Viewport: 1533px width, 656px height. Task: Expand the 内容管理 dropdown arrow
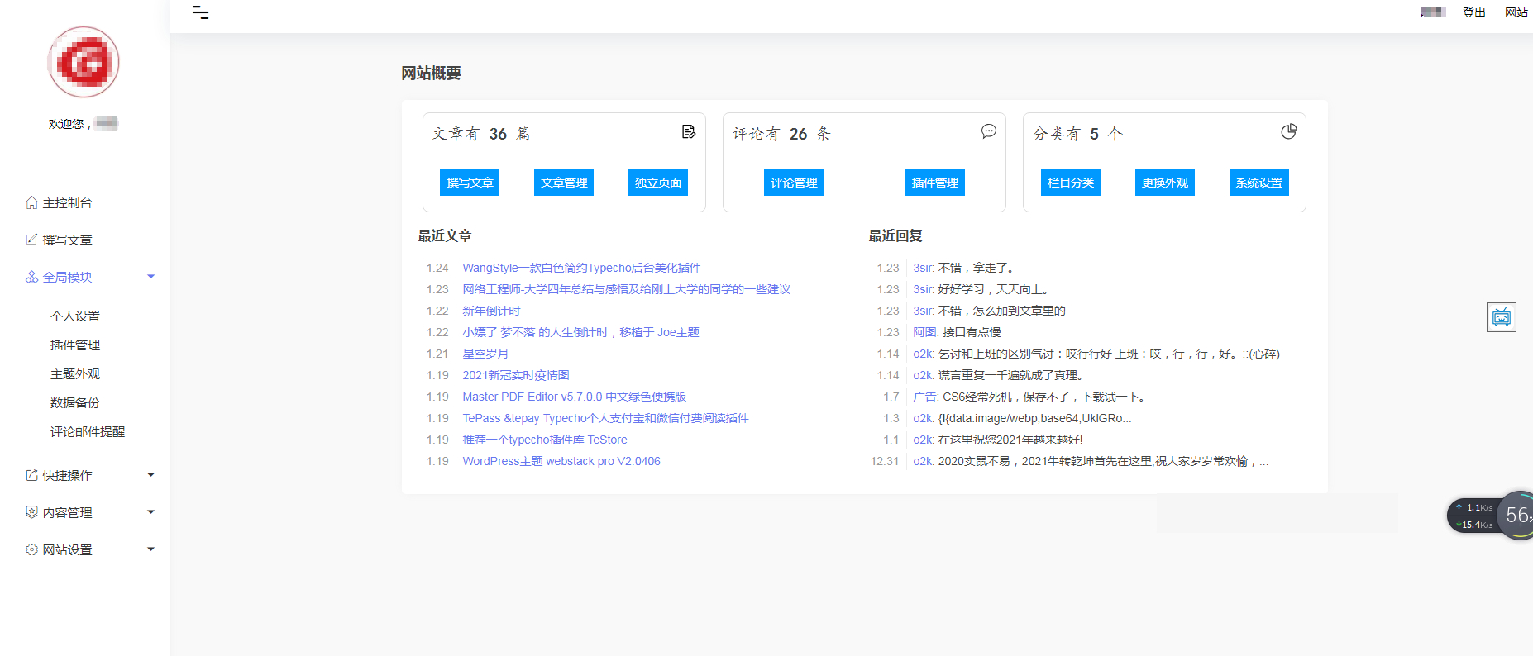[150, 512]
